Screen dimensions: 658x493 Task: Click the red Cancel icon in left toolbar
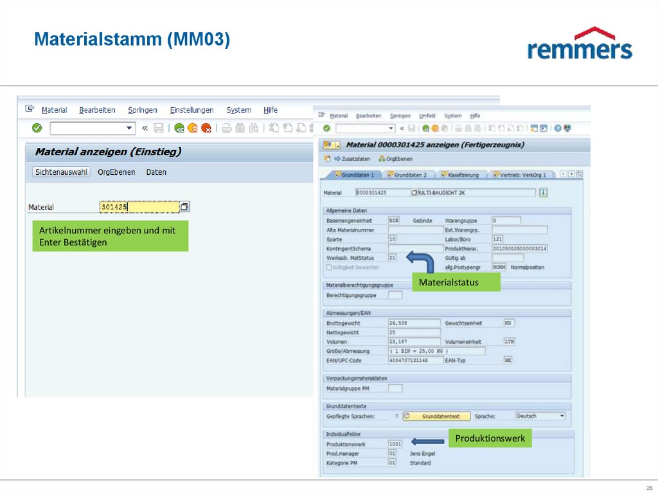coord(206,128)
